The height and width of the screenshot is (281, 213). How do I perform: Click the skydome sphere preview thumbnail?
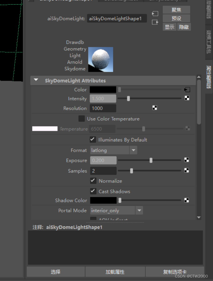coord(100,59)
